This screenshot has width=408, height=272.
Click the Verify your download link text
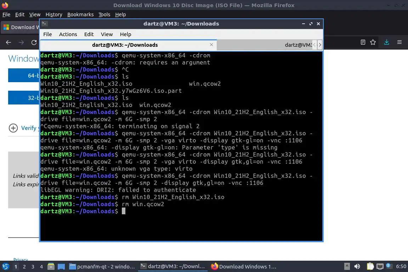click(x=30, y=128)
